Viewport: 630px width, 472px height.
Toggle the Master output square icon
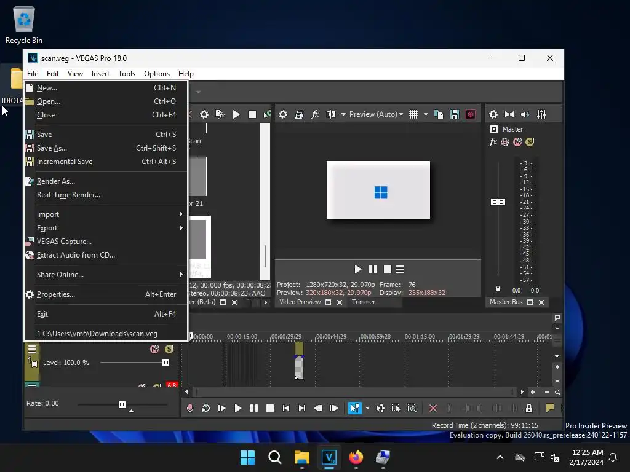(494, 129)
